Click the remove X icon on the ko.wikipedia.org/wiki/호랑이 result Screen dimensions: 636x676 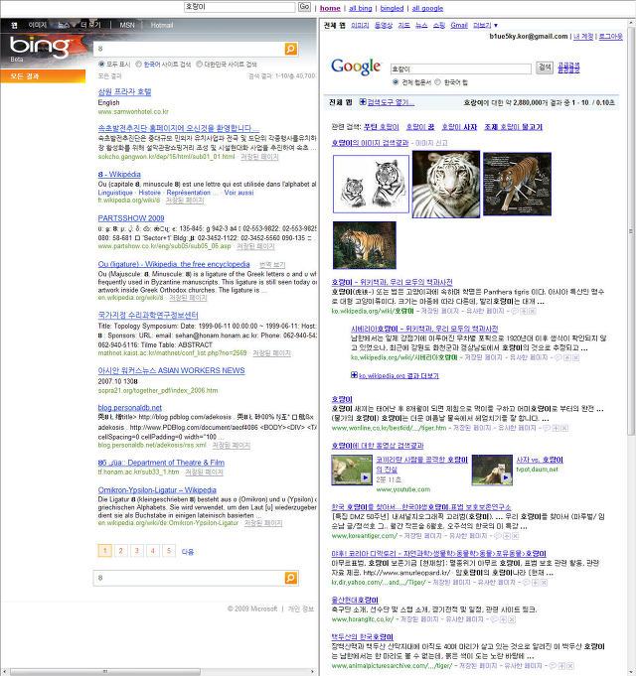[x=533, y=311]
